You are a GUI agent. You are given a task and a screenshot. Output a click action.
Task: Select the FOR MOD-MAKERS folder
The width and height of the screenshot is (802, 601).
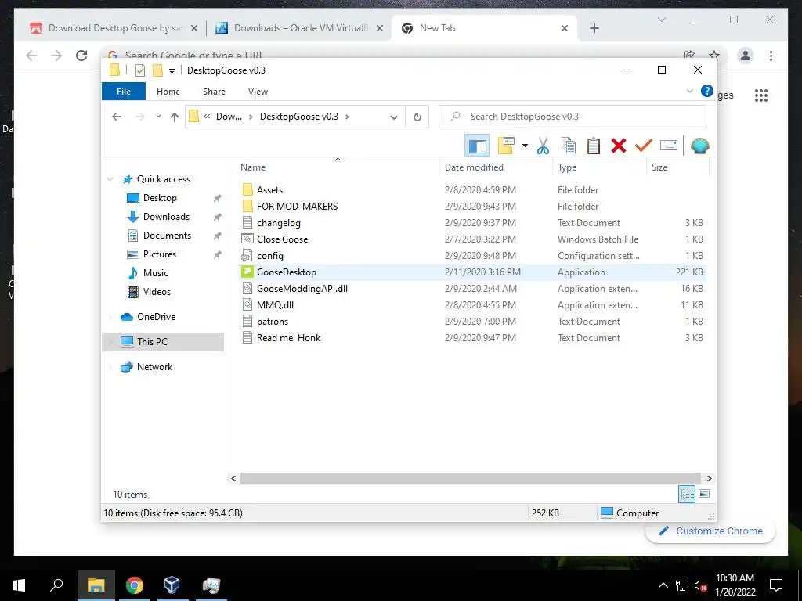pyautogui.click(x=297, y=207)
